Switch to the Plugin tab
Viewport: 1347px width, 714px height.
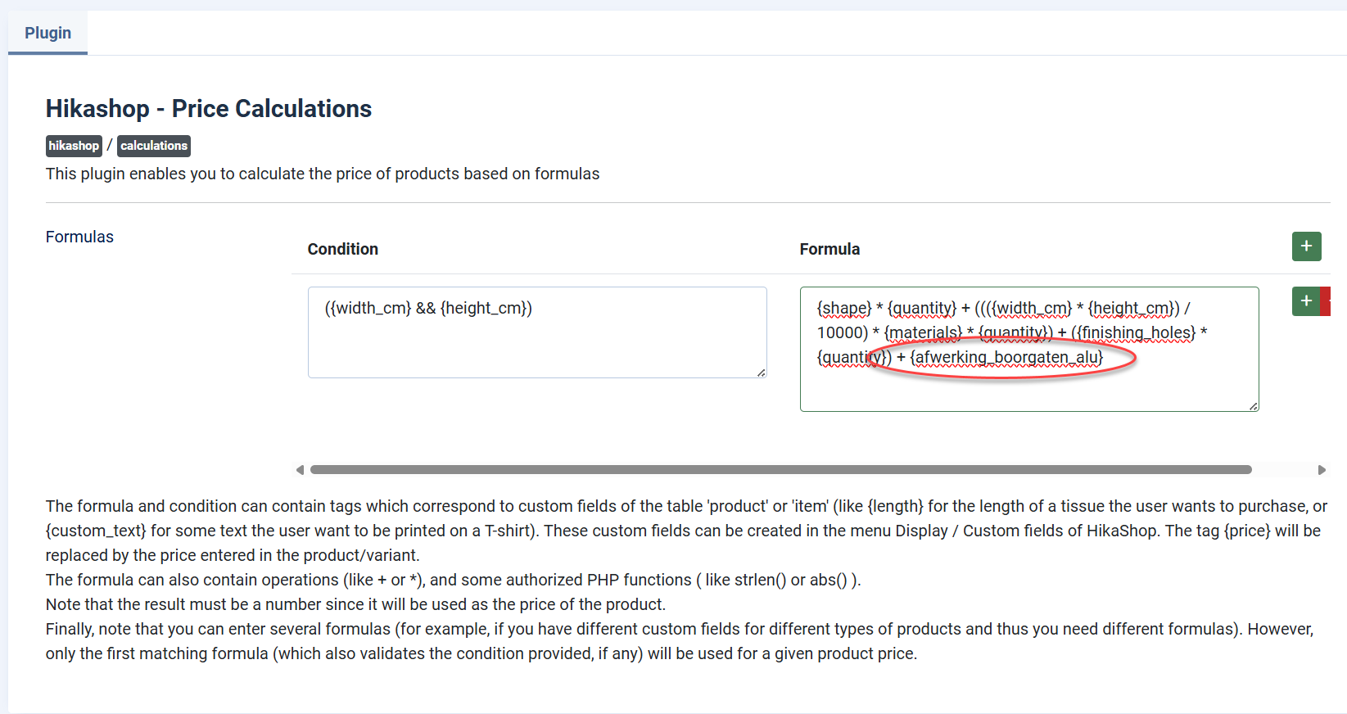47,33
